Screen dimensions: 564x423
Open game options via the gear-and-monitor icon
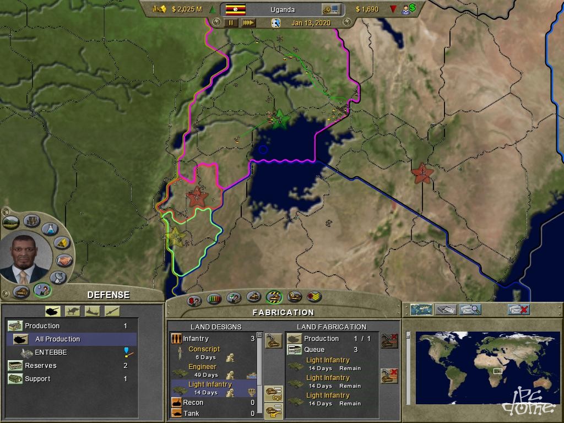(331, 9)
